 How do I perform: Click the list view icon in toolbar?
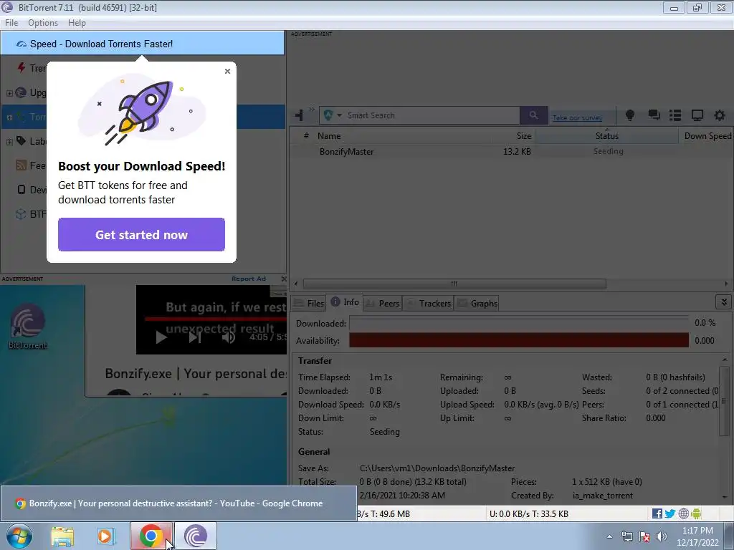pos(675,115)
